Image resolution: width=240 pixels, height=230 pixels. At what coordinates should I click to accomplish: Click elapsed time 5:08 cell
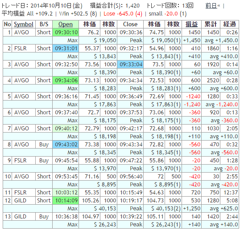pos(230,200)
